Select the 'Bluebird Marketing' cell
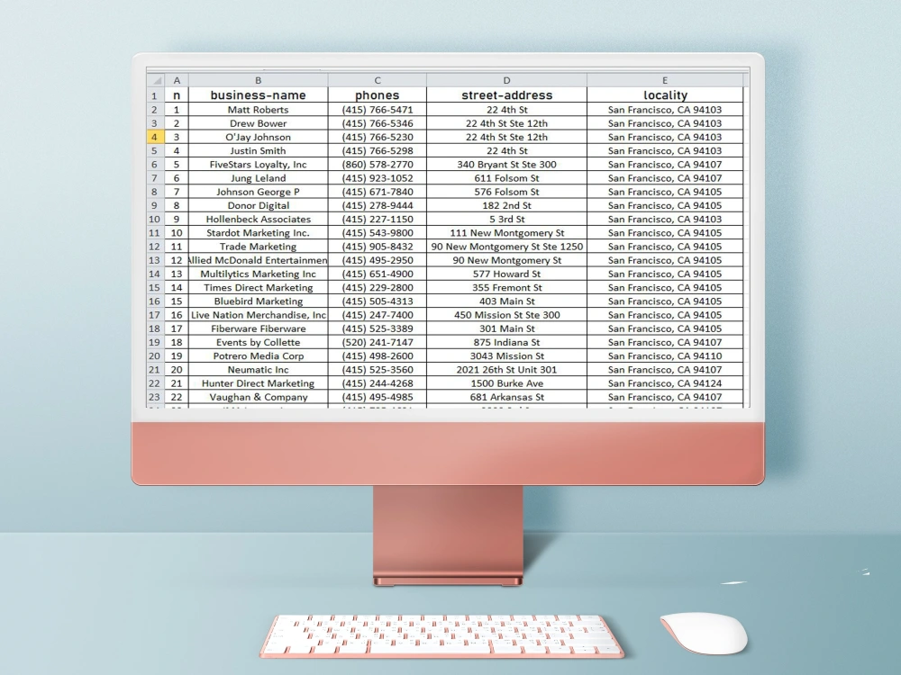This screenshot has width=901, height=675. point(258,301)
